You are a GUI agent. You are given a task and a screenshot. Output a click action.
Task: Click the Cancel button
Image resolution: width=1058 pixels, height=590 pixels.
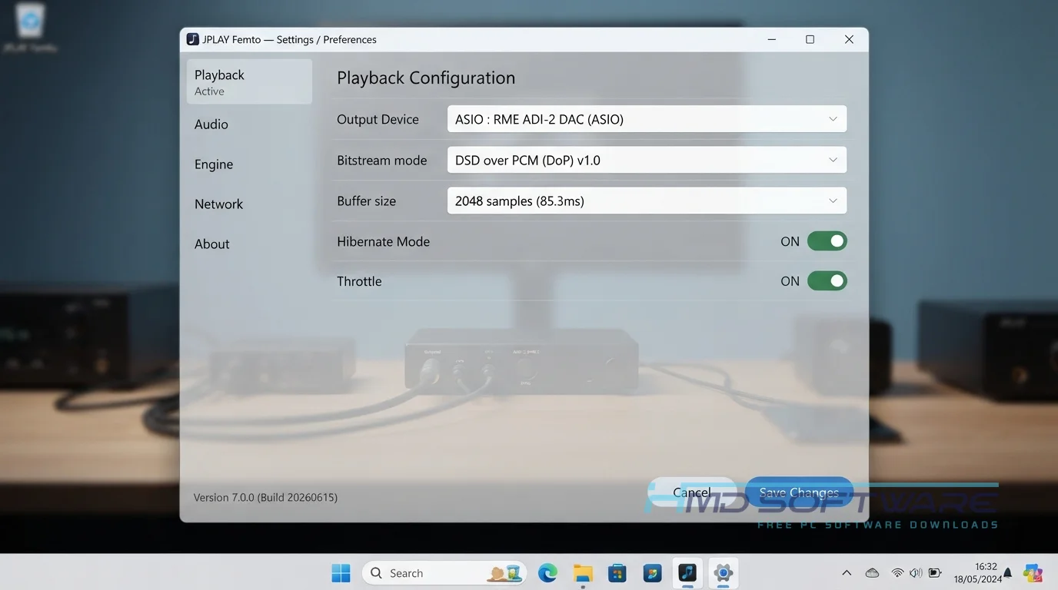pos(692,492)
